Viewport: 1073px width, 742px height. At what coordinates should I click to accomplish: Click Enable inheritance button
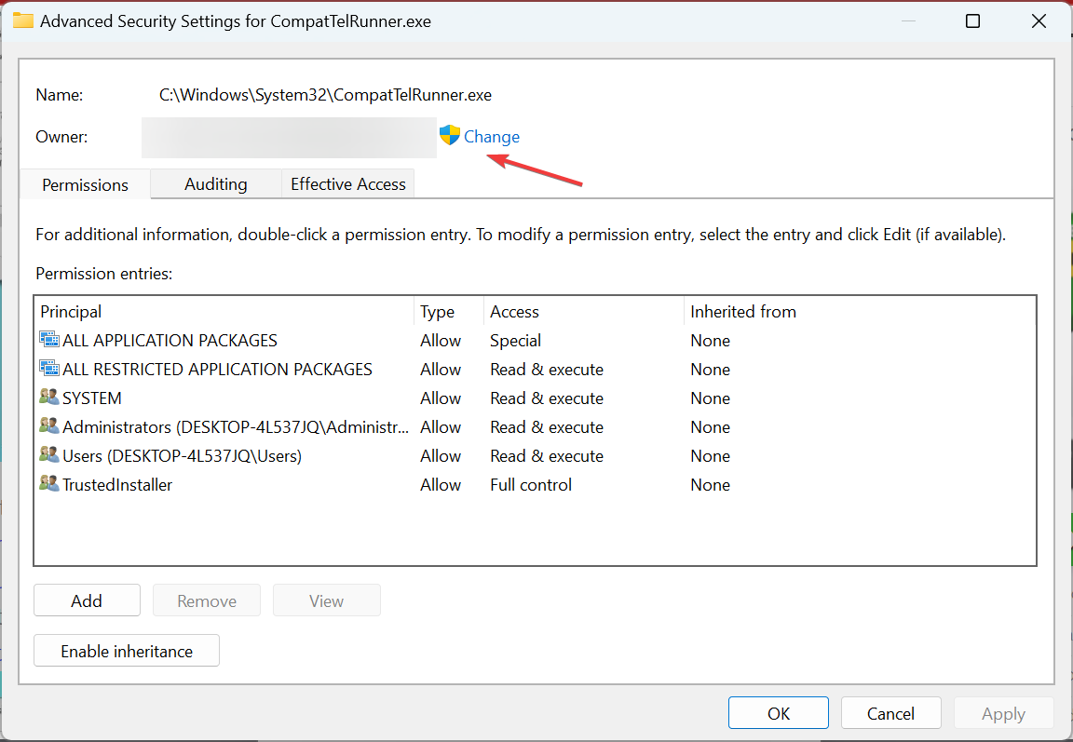coord(127,651)
